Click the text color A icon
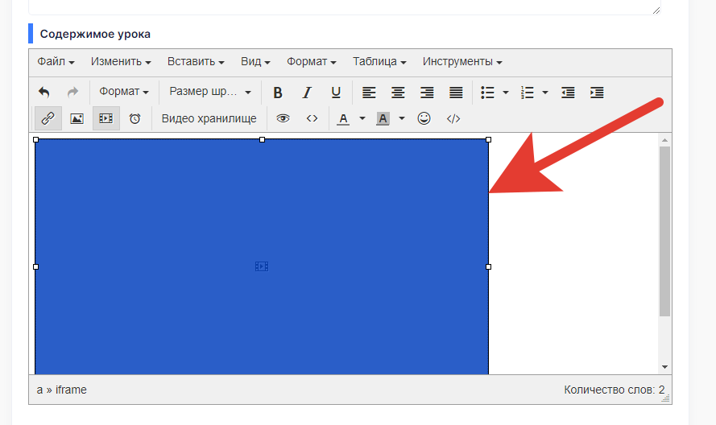The height and width of the screenshot is (425, 716). coord(343,119)
